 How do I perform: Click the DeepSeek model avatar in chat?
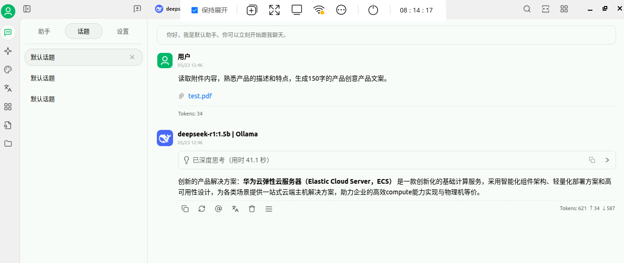click(x=165, y=138)
